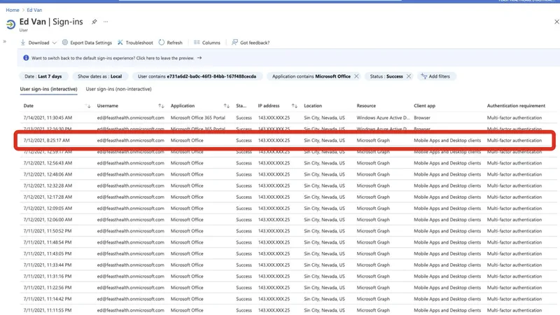Click Browser client app in the 7/14 row

point(422,118)
